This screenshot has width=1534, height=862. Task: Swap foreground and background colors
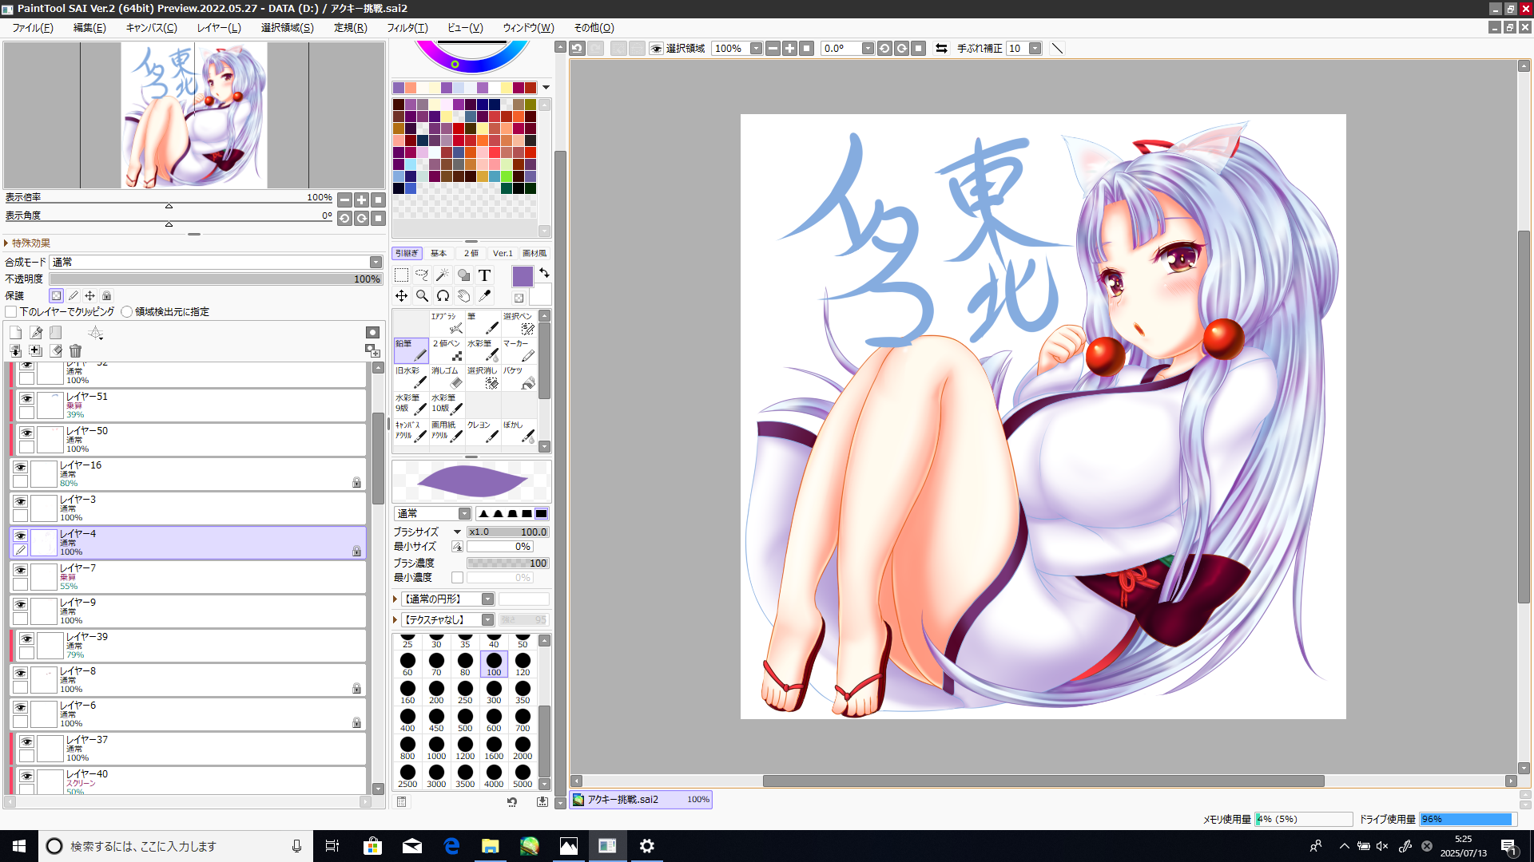point(544,273)
